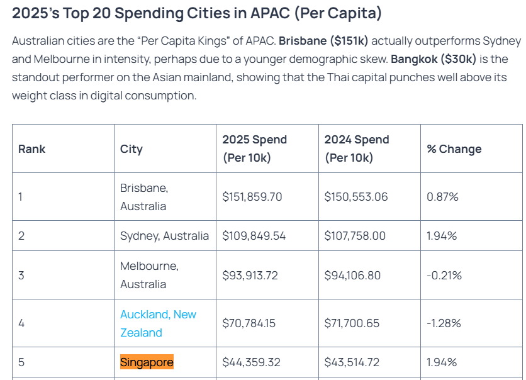This screenshot has height=380, width=526.
Task: Click the Brisbane, Australia city cell
Action: pyautogui.click(x=144, y=197)
